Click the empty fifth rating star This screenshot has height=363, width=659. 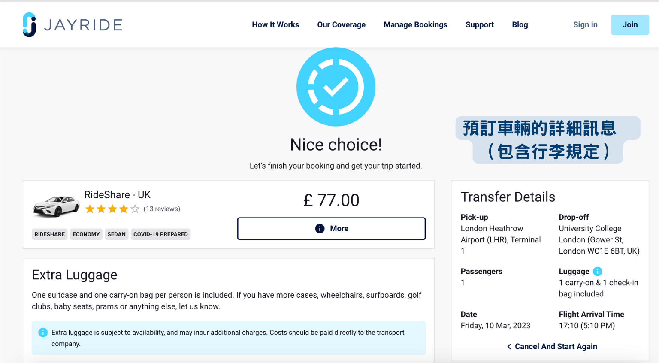(135, 209)
